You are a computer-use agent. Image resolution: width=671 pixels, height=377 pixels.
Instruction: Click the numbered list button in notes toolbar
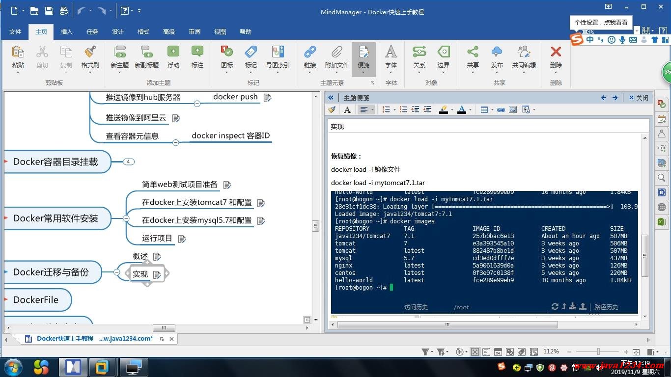click(386, 109)
